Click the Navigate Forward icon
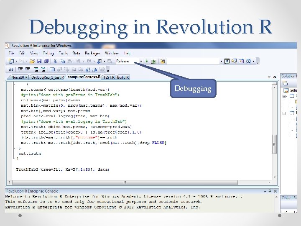Viewport: 301px width, 226px height. tap(110, 61)
